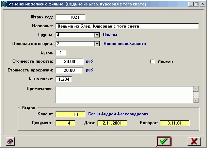Click client name Бегун Андрей Александрович
207x148 pixels.
[118, 114]
